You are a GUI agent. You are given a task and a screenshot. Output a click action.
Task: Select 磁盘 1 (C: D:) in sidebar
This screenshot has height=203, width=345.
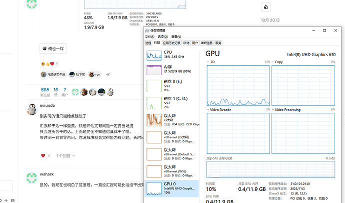pos(171,103)
